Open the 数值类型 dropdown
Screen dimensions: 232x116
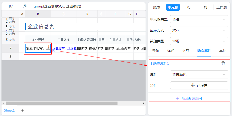(199, 41)
